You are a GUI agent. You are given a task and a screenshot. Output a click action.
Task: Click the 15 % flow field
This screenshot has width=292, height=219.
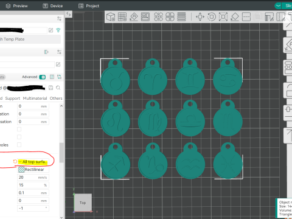point(33,185)
